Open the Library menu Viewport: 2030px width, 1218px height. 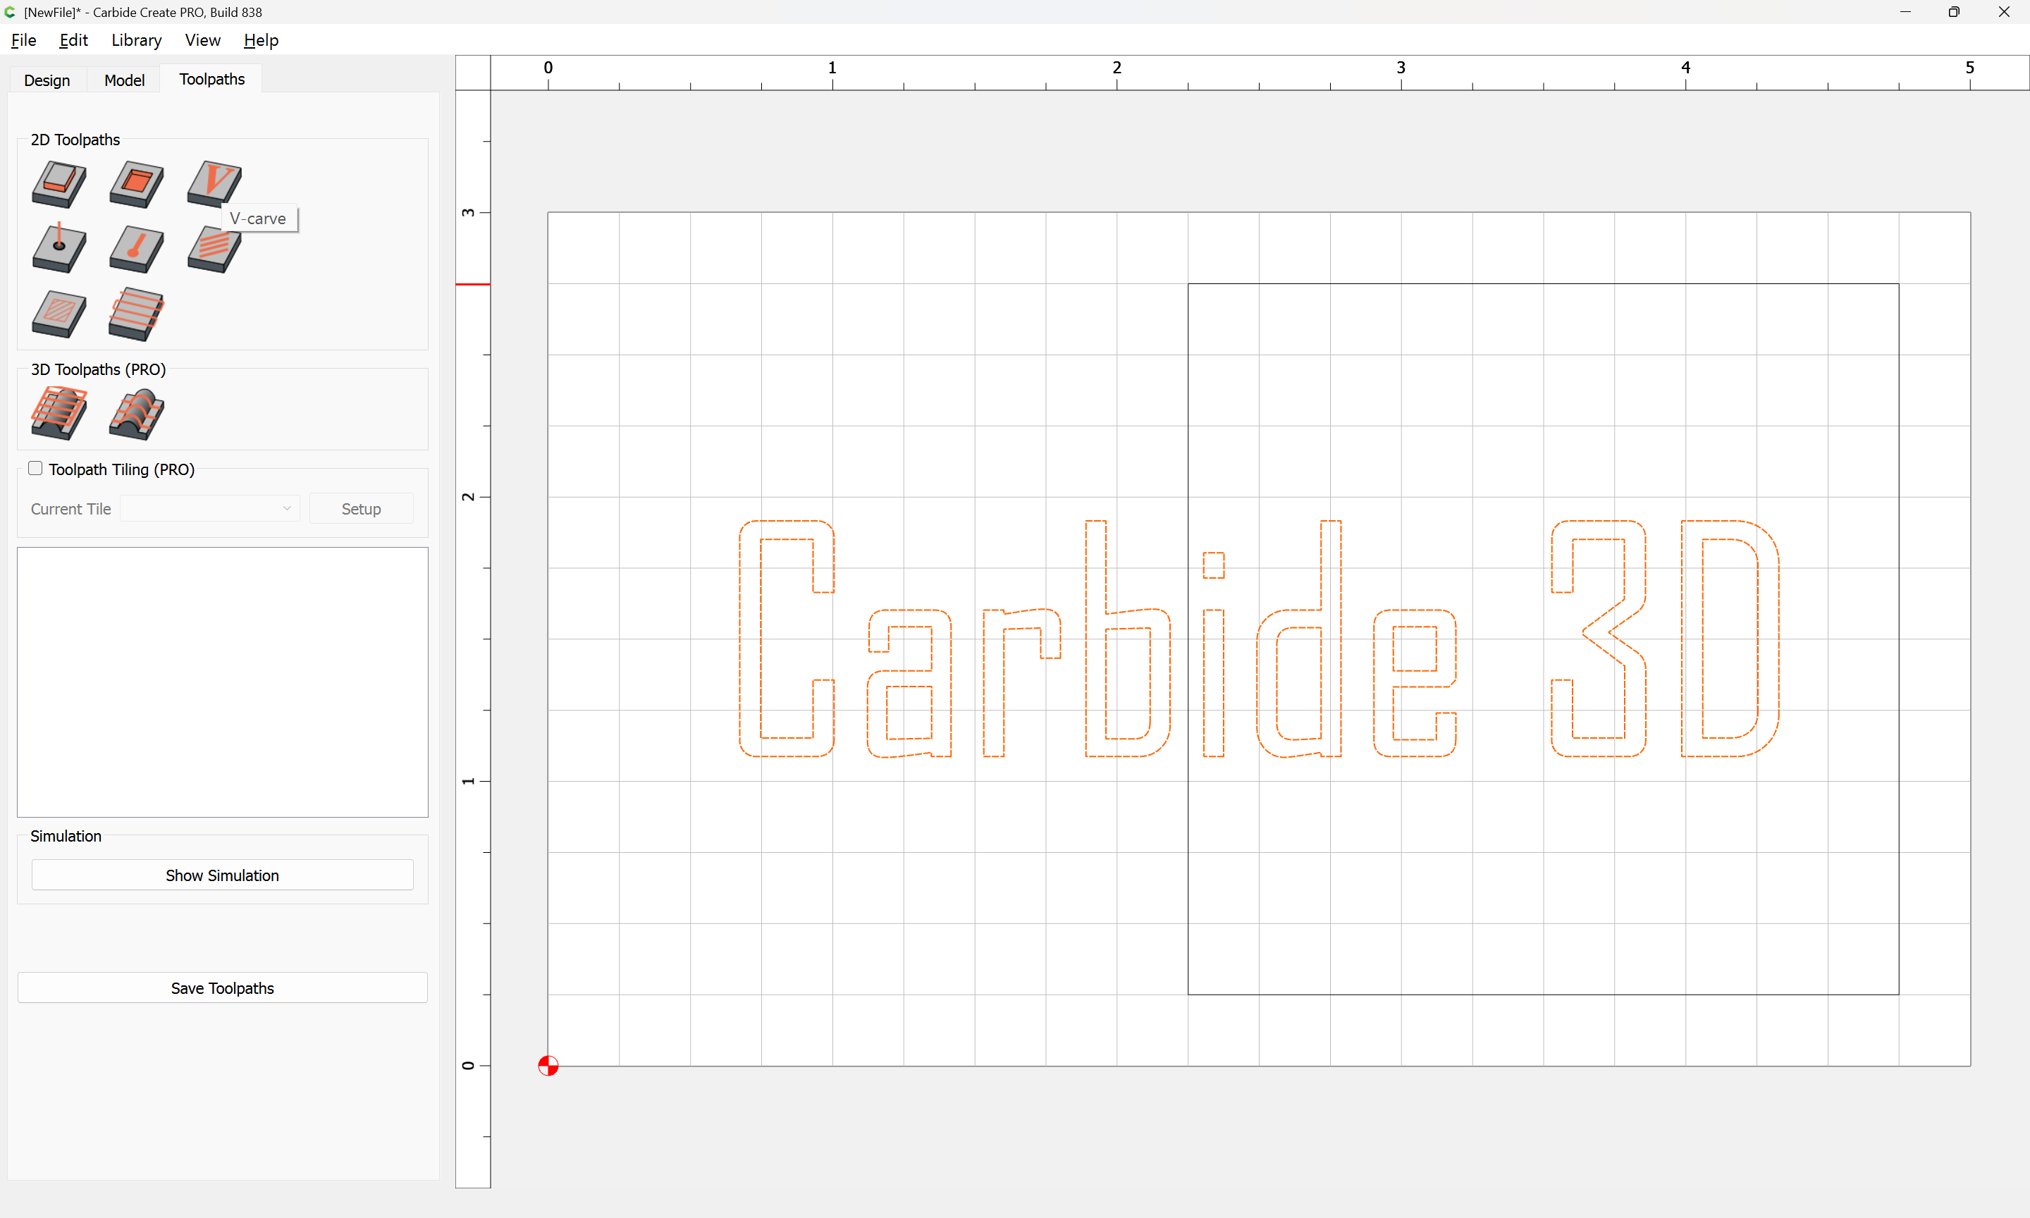136,40
